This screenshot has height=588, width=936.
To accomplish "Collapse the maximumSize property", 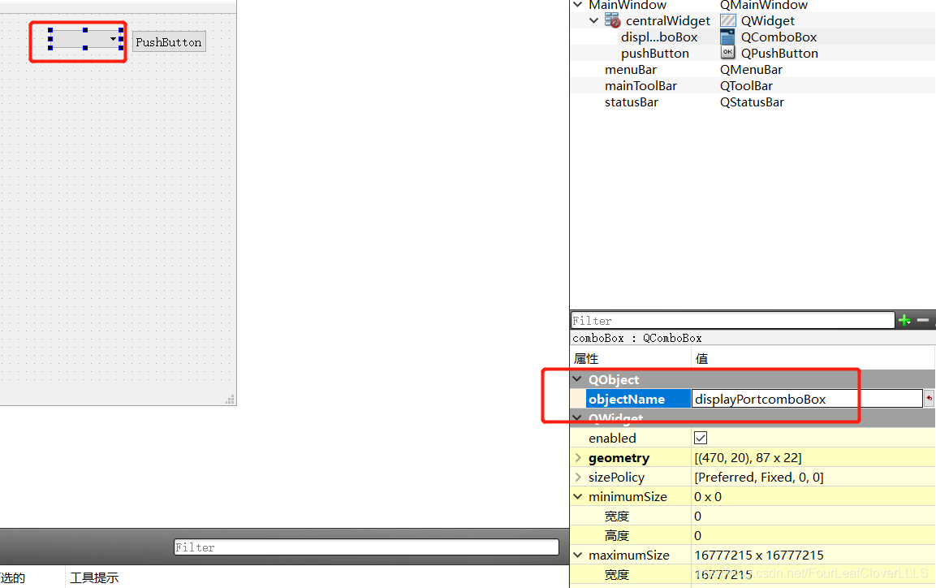I will (578, 556).
